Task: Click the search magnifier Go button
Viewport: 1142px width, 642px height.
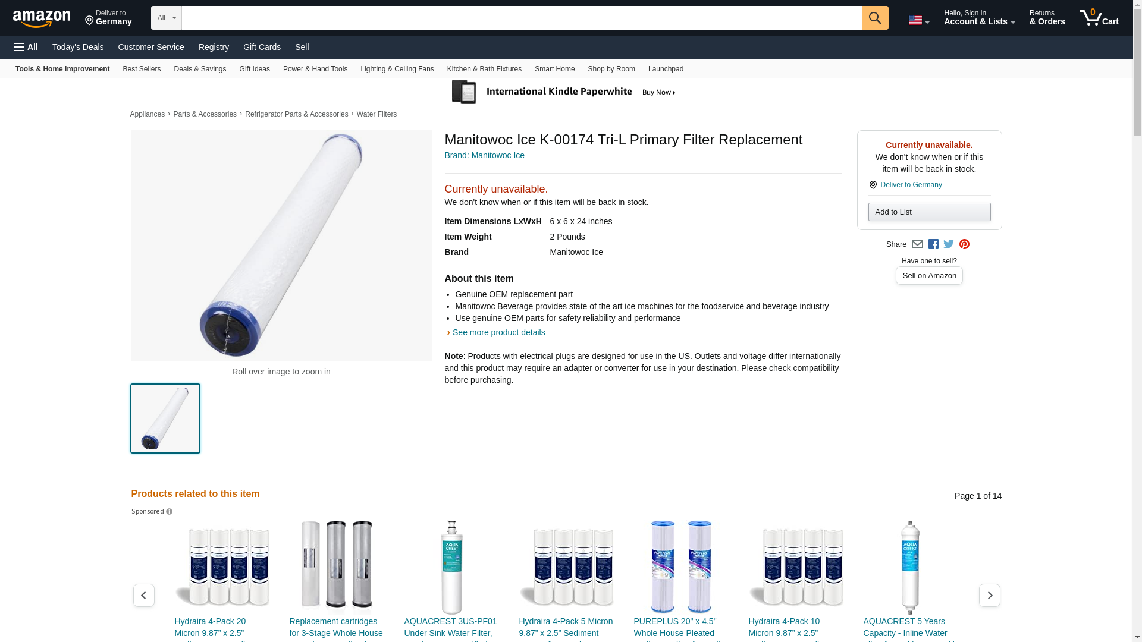Action: point(874,18)
